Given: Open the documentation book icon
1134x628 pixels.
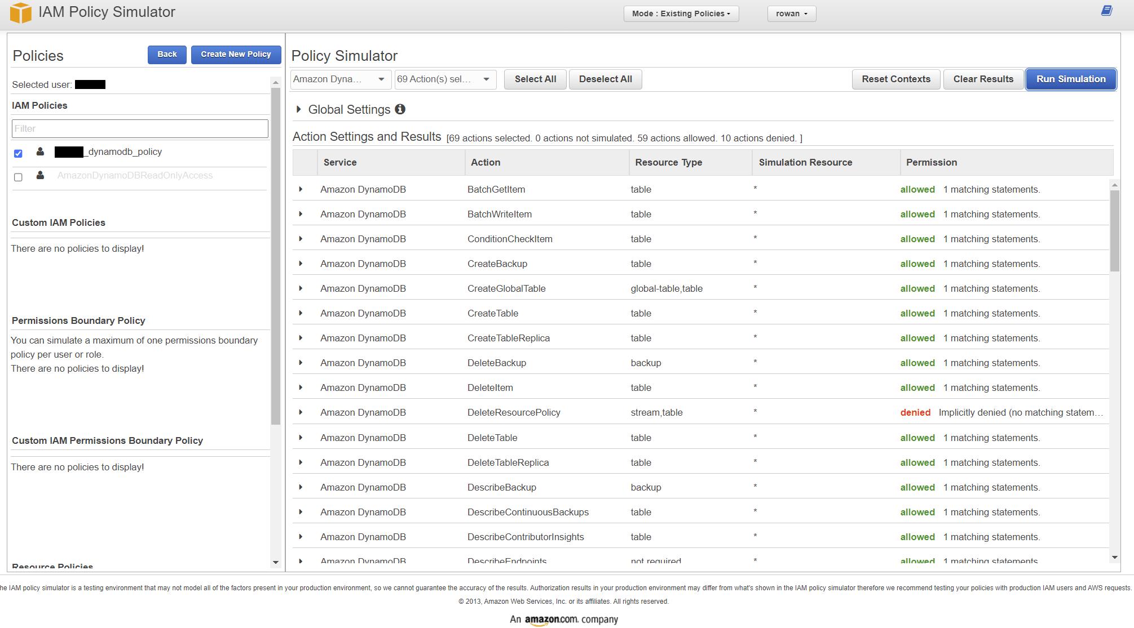Looking at the screenshot, I should (x=1106, y=11).
